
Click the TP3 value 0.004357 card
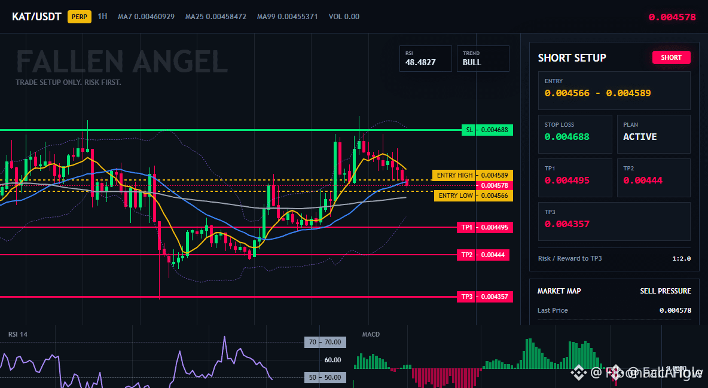[x=614, y=221]
